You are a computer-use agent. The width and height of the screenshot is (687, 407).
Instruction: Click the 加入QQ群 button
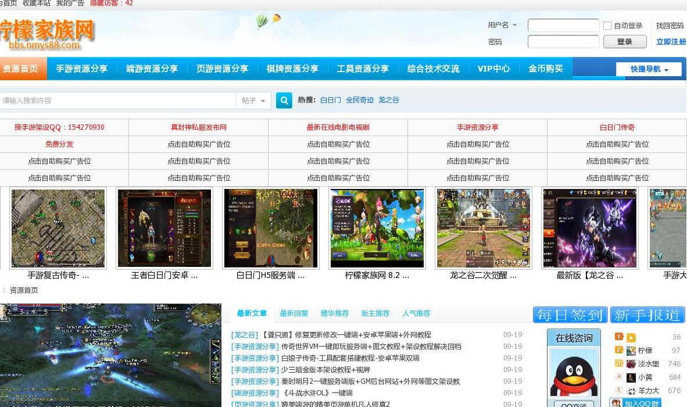point(635,403)
